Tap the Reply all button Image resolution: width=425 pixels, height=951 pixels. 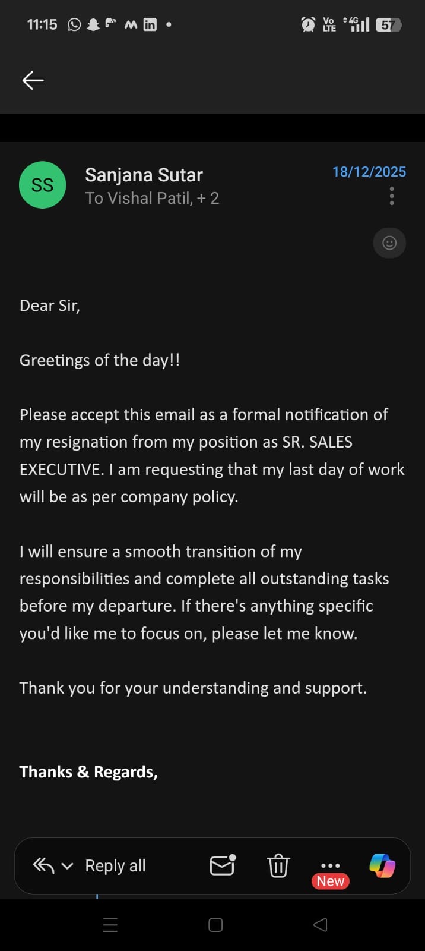[x=115, y=865]
